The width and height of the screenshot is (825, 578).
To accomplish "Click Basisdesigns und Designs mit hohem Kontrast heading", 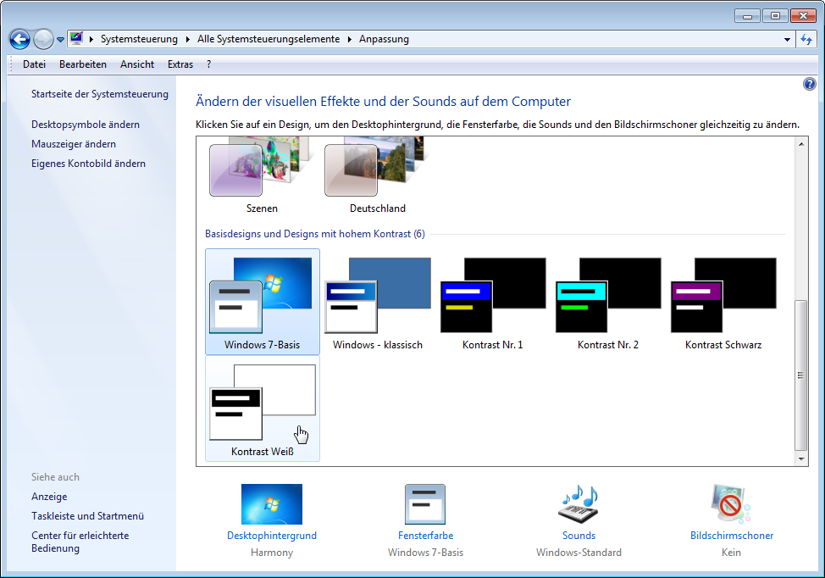I will [x=314, y=234].
